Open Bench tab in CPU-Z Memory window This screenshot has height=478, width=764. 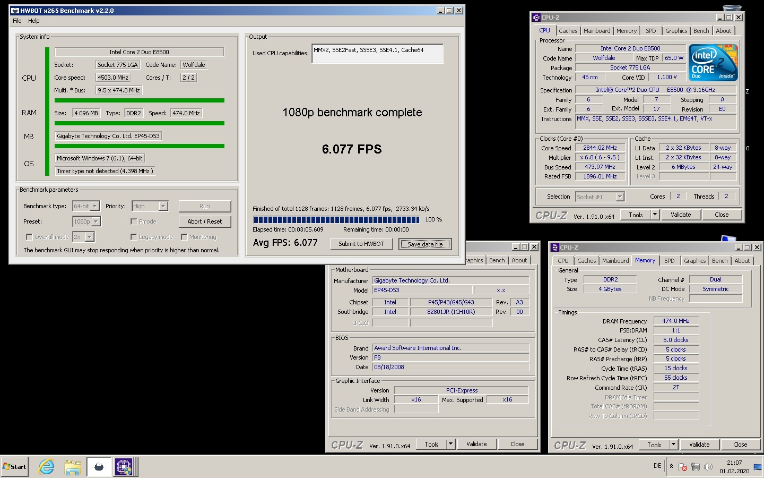[719, 261]
